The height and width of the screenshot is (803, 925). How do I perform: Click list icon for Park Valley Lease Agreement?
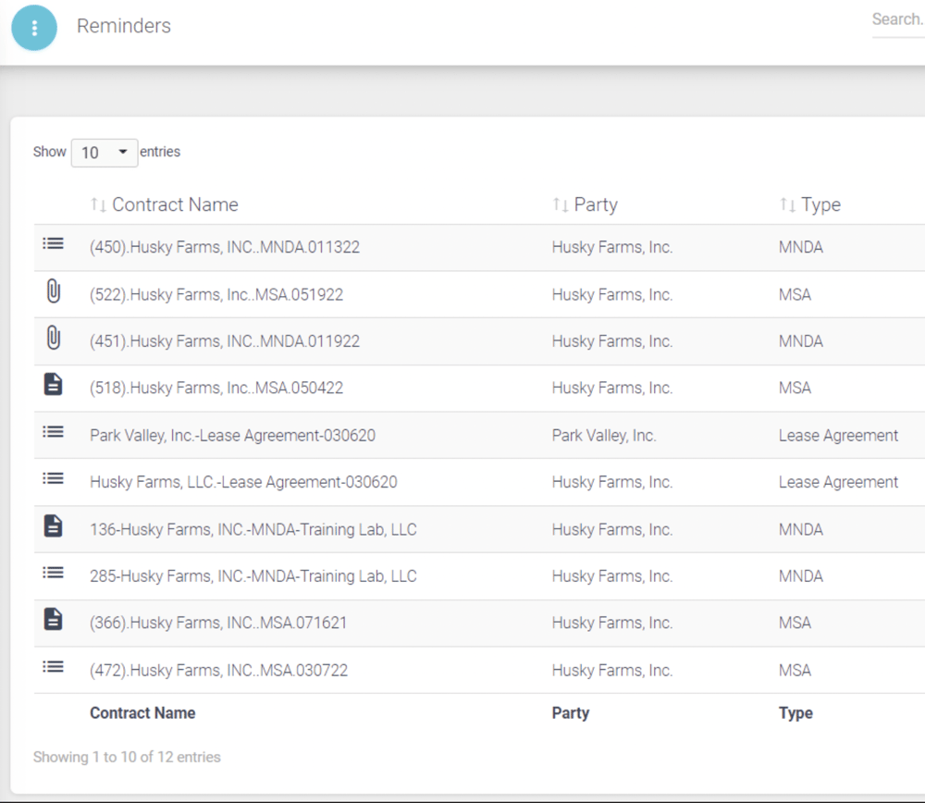53,432
